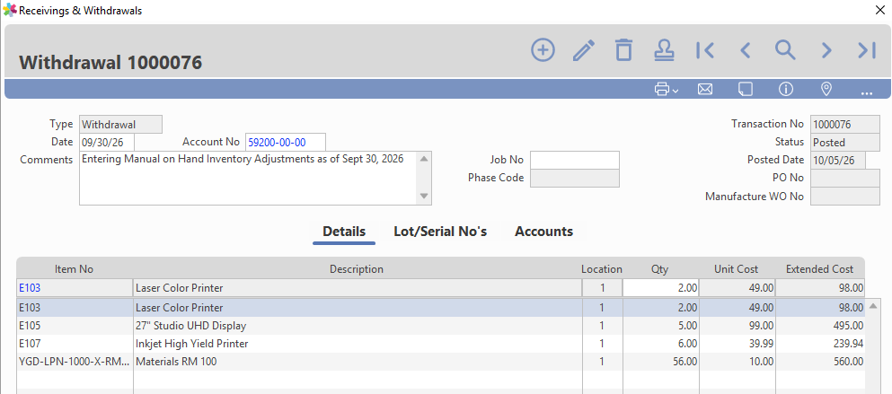Click the Materials RM 100 description
This screenshot has width=892, height=394.
176,362
